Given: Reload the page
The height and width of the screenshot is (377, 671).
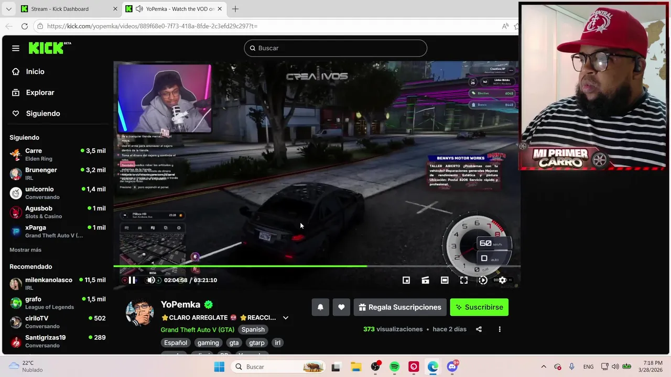Looking at the screenshot, I should pyautogui.click(x=25, y=26).
